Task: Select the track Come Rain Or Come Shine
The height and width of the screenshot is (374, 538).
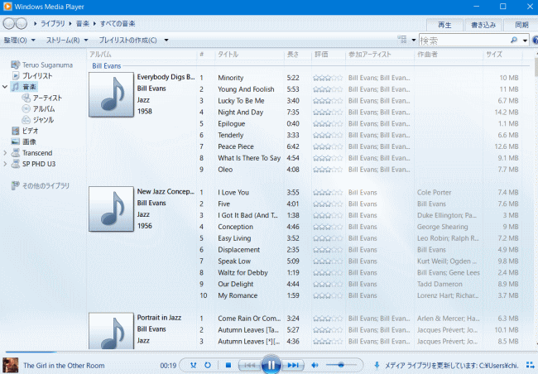Action: (x=249, y=319)
